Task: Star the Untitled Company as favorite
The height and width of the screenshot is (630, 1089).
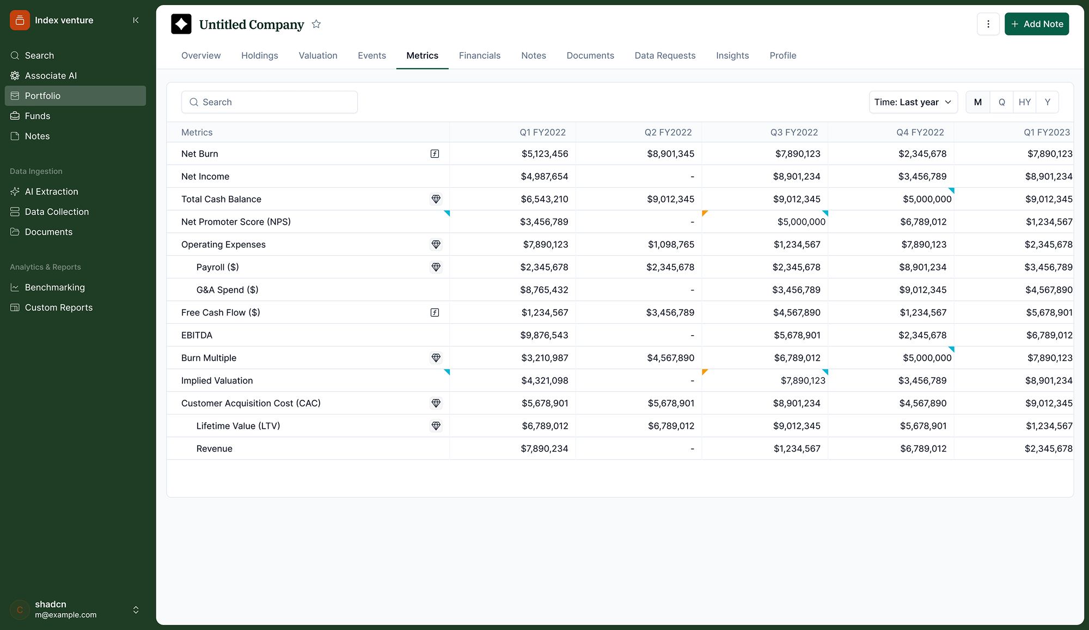Action: [x=316, y=24]
